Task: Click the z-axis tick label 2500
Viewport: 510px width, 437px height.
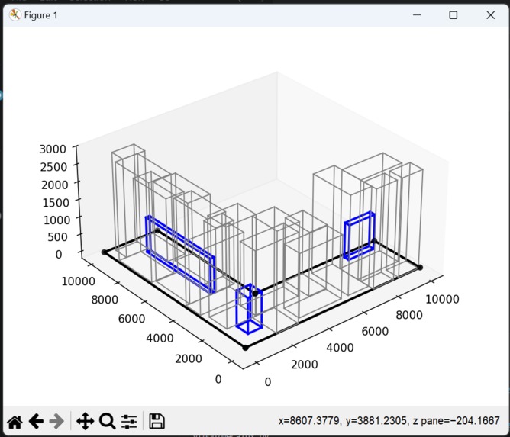Action: pos(53,167)
